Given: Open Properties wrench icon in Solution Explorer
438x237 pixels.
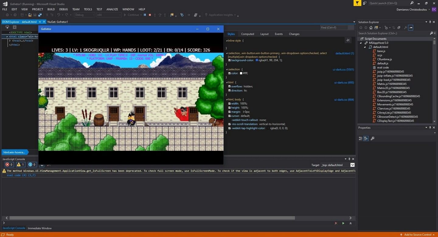Looking at the screenshot, I should point(405,28).
